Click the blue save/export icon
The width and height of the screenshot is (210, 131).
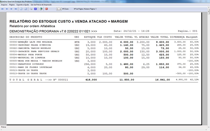(x=35, y=9)
